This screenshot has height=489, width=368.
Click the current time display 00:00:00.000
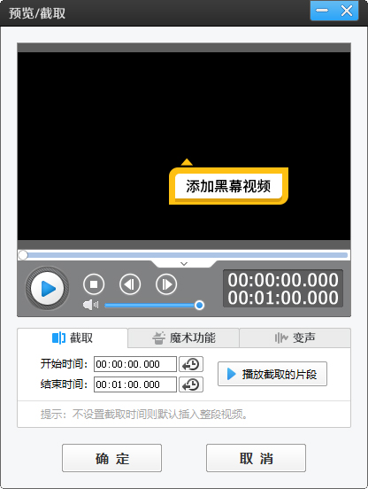pyautogui.click(x=283, y=280)
